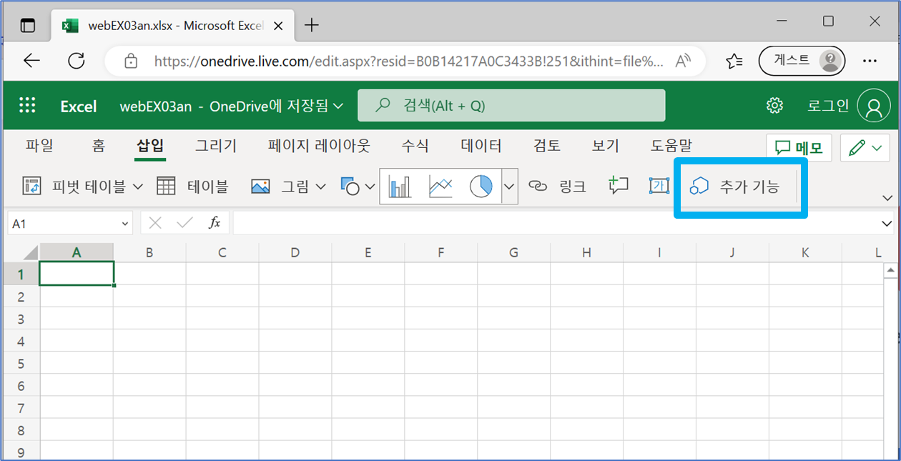Screen dimensions: 901x461
Task: Open the Excel settings gear icon
Action: click(774, 105)
